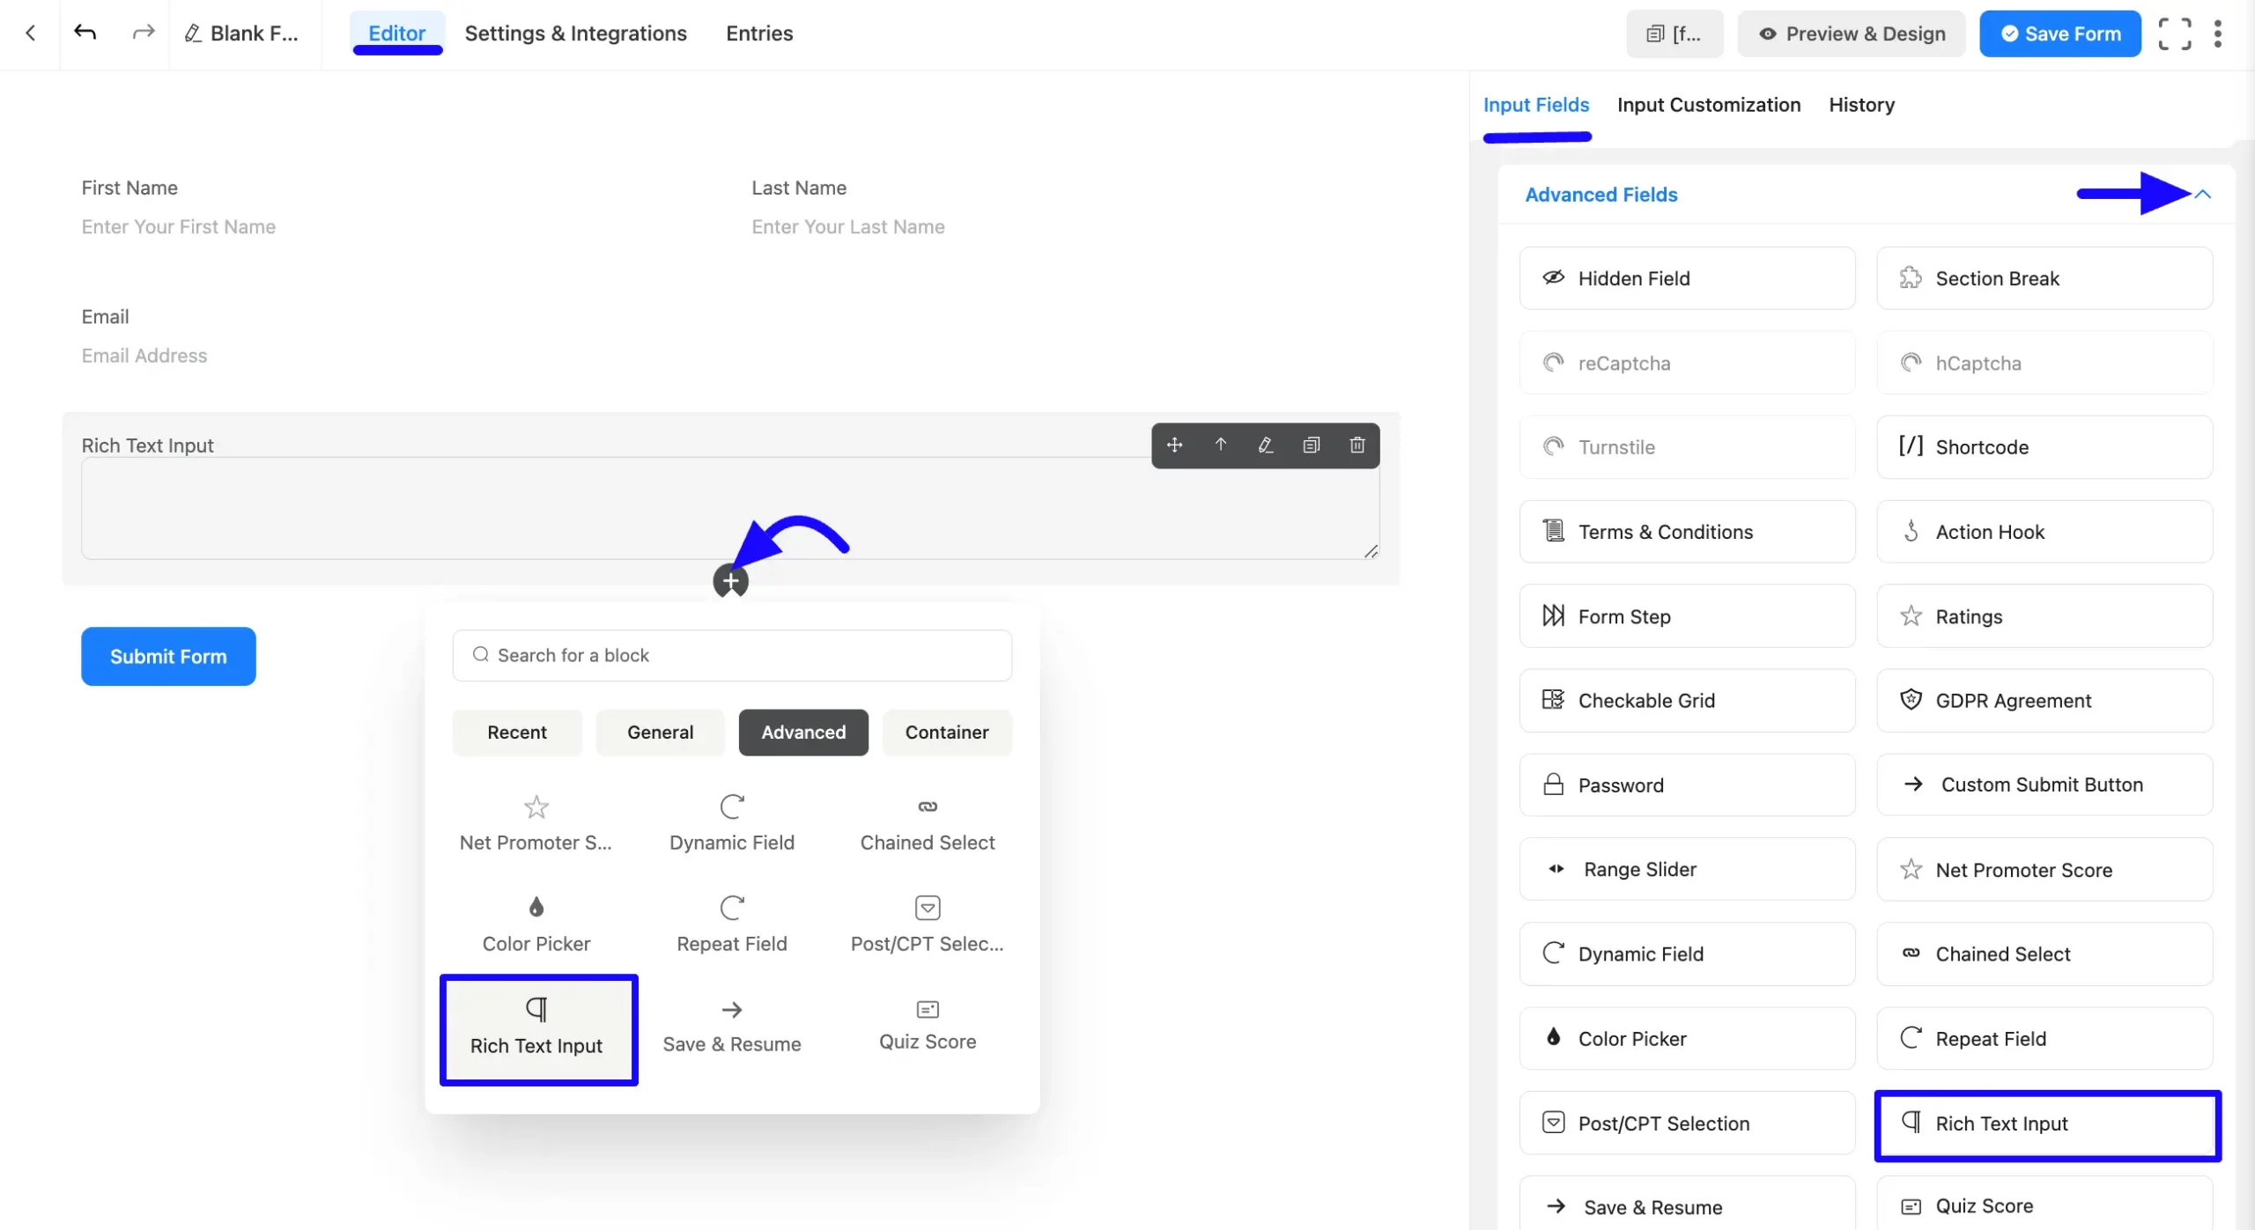Image resolution: width=2255 pixels, height=1230 pixels.
Task: Edit the Rich Text Input field
Action: coord(1266,446)
